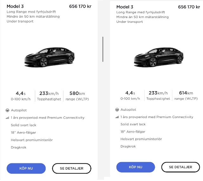Open SE DETALJER for the 580 km car
The height and width of the screenshot is (181, 203).
[x=72, y=168]
